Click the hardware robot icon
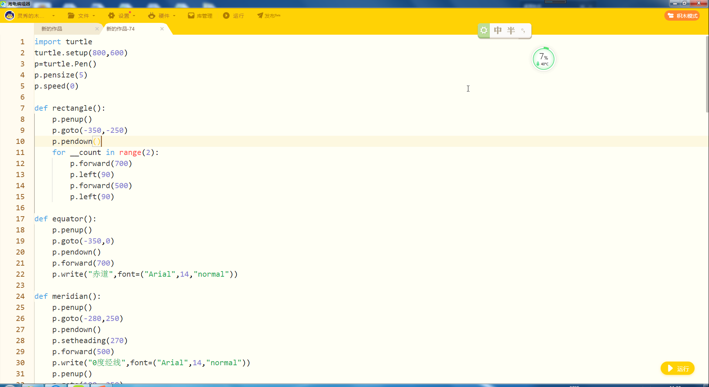This screenshot has width=709, height=387. (152, 15)
